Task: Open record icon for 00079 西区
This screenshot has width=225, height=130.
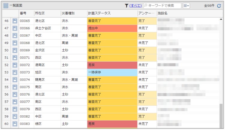Action: [15, 109]
